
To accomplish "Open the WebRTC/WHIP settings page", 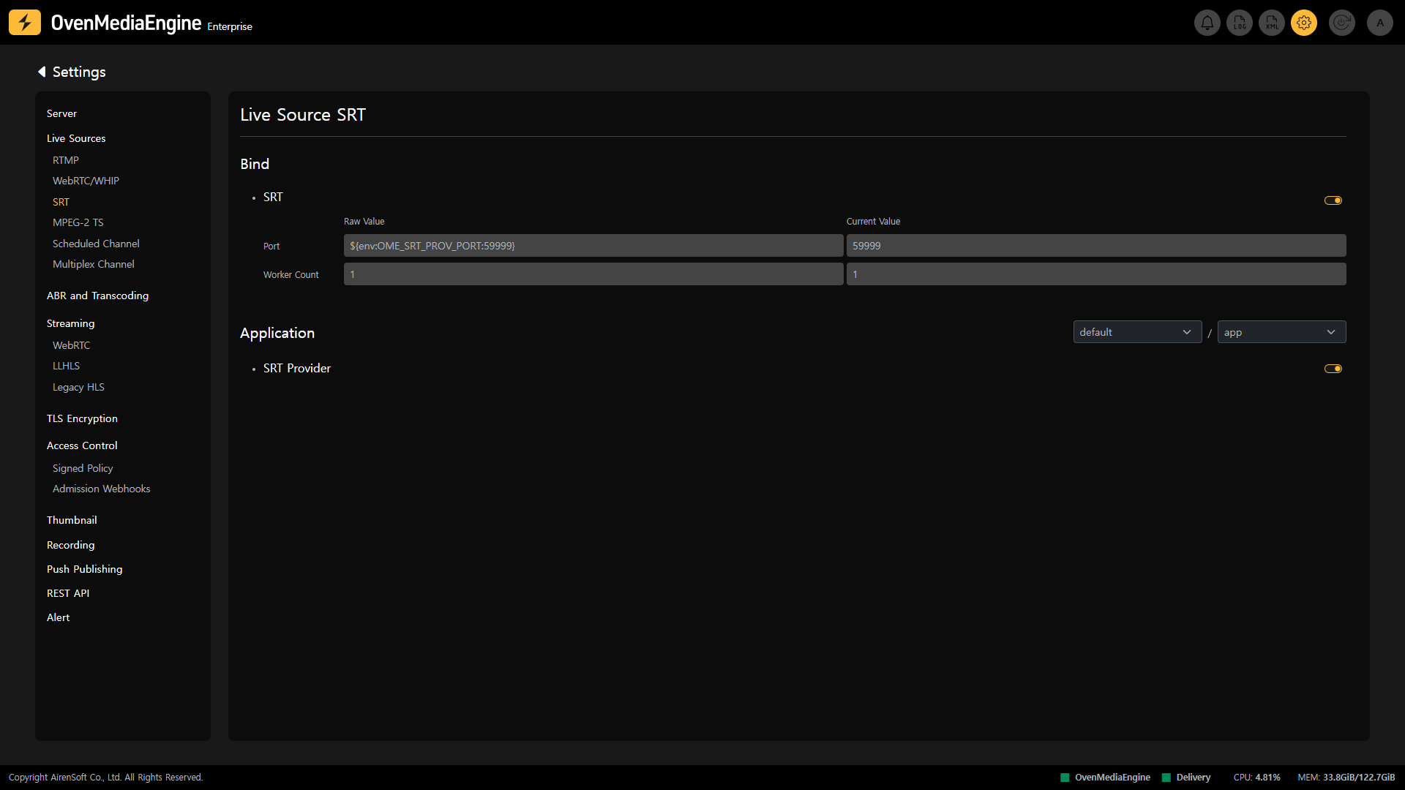I will [x=86, y=181].
